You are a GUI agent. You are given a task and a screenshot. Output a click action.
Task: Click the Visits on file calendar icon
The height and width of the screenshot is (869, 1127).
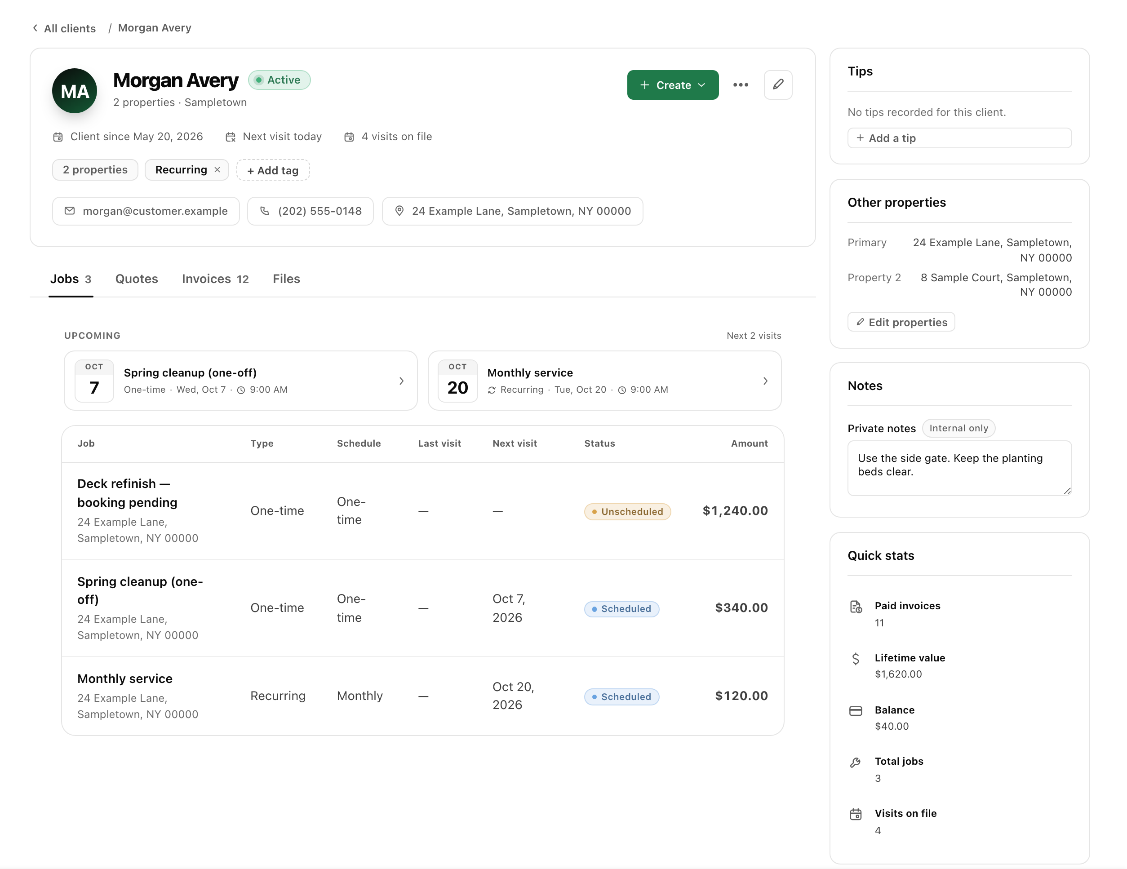pyautogui.click(x=856, y=814)
